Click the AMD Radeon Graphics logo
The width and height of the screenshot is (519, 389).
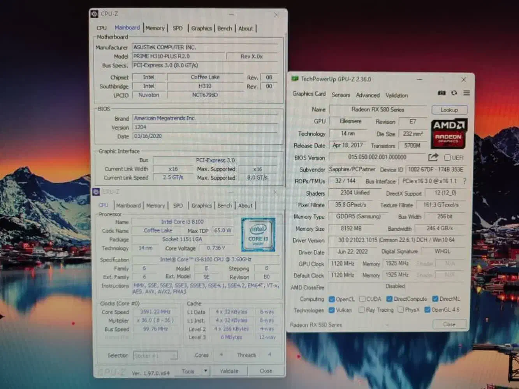tap(449, 133)
